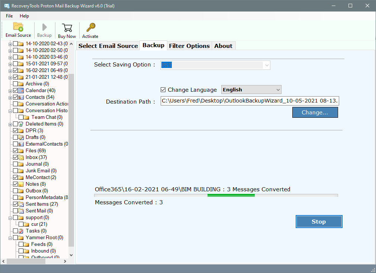The height and width of the screenshot is (273, 376).
Task: Click the application icon in title bar
Action: pos(7,6)
